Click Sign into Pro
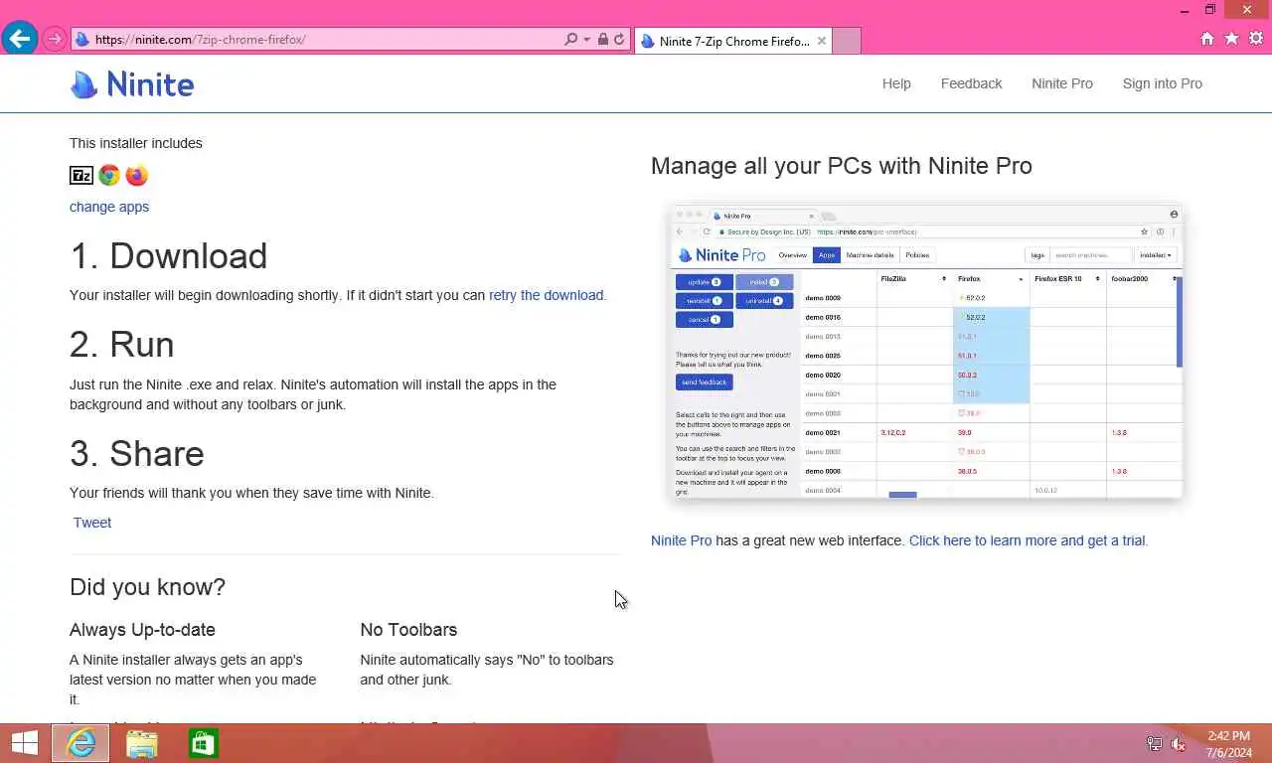The width and height of the screenshot is (1272, 763). (x=1162, y=83)
